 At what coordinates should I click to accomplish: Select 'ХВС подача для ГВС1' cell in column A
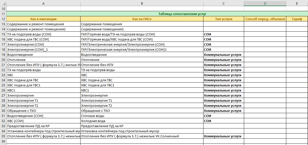[43, 85]
